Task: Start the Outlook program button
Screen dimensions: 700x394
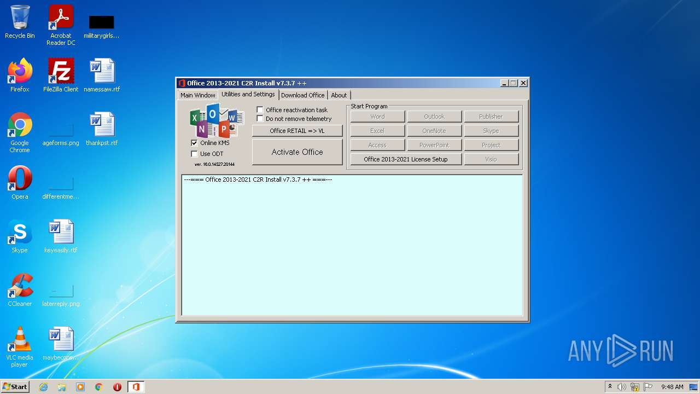Action: click(x=434, y=117)
